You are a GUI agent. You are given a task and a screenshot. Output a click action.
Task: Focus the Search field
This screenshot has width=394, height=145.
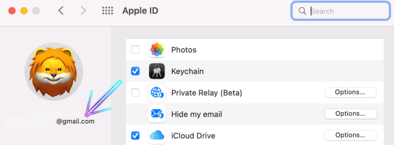341,11
